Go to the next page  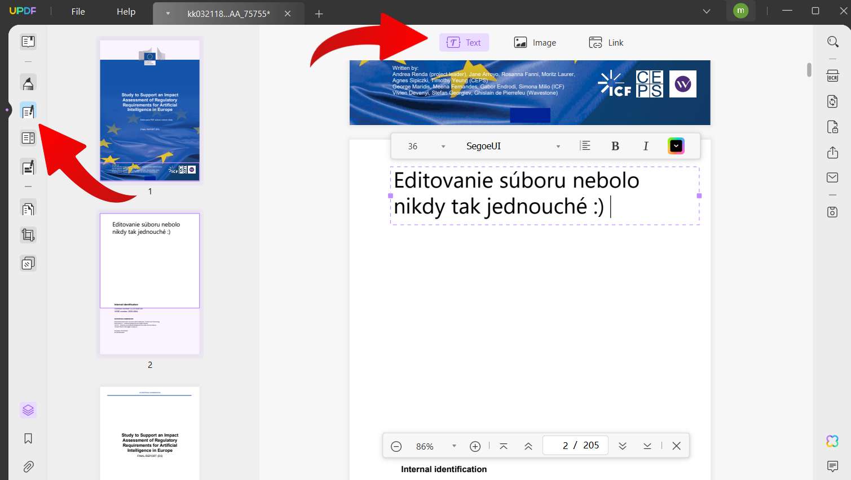623,446
